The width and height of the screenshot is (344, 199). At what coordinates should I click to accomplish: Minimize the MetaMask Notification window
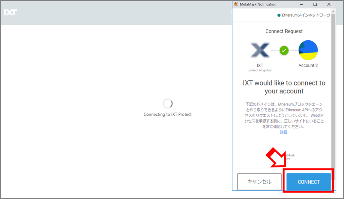pyautogui.click(x=301, y=4)
